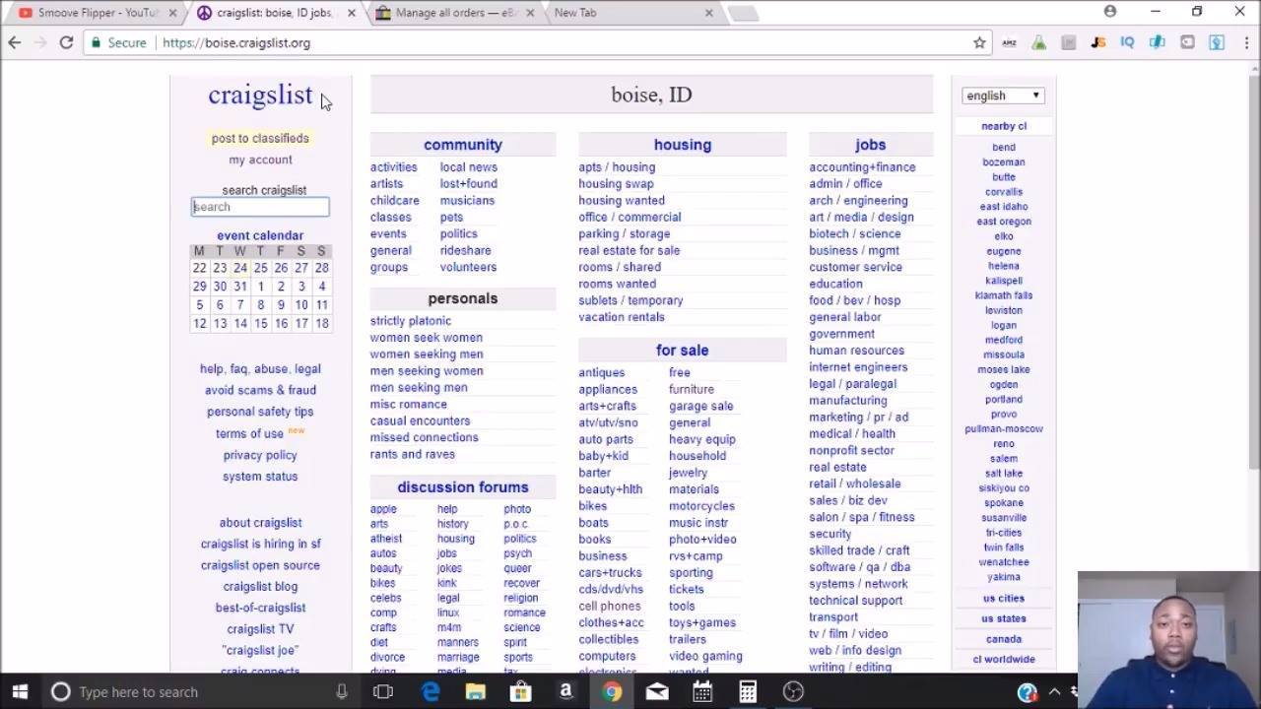Viewport: 1261px width, 709px height.
Task: Switch to the Smoove Flipper YouTube tab
Action: coord(95,13)
